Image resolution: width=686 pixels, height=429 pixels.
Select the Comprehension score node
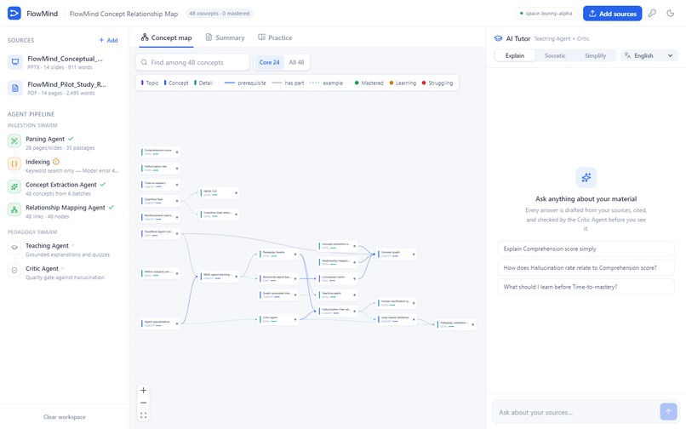[160, 152]
